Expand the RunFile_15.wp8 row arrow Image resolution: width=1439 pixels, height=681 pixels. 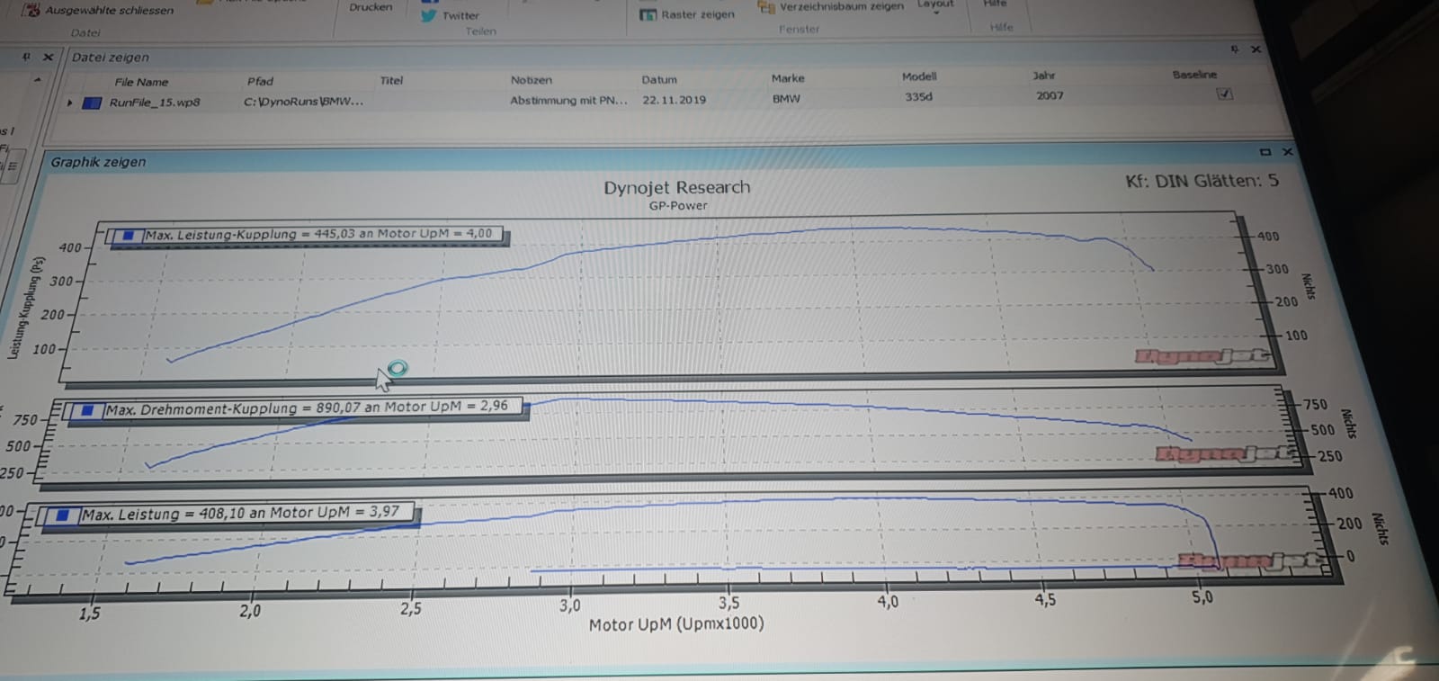[x=69, y=103]
